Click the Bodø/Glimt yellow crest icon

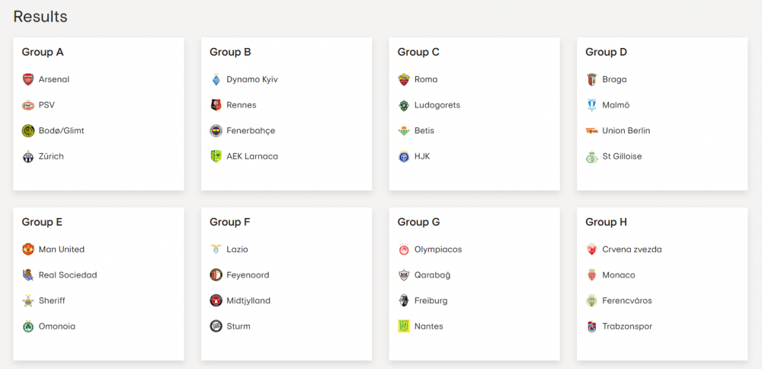pyautogui.click(x=28, y=131)
